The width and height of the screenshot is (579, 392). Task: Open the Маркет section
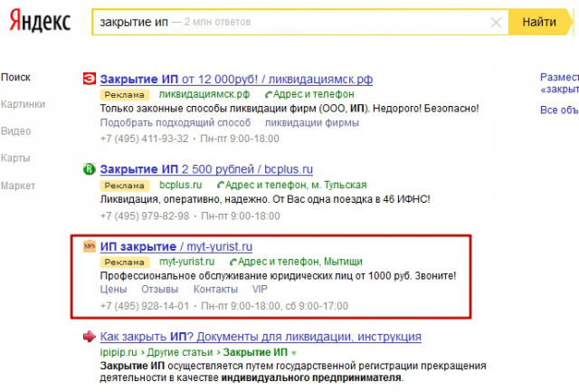[18, 186]
